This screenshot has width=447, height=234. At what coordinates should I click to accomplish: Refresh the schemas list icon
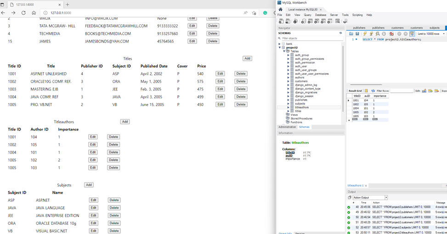[x=340, y=33]
